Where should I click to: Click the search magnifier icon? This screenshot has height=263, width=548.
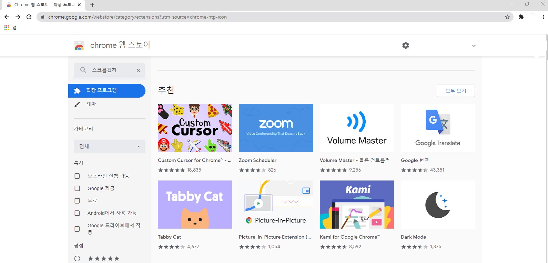tap(83, 70)
